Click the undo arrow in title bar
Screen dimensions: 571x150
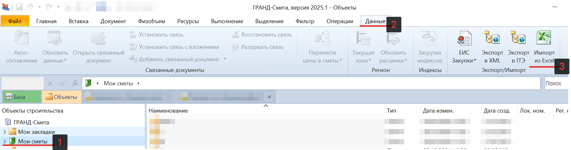point(30,7)
